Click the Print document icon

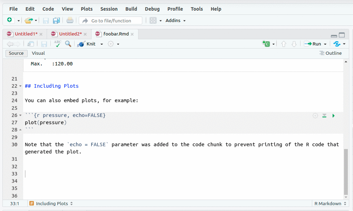pyautogui.click(x=70, y=20)
